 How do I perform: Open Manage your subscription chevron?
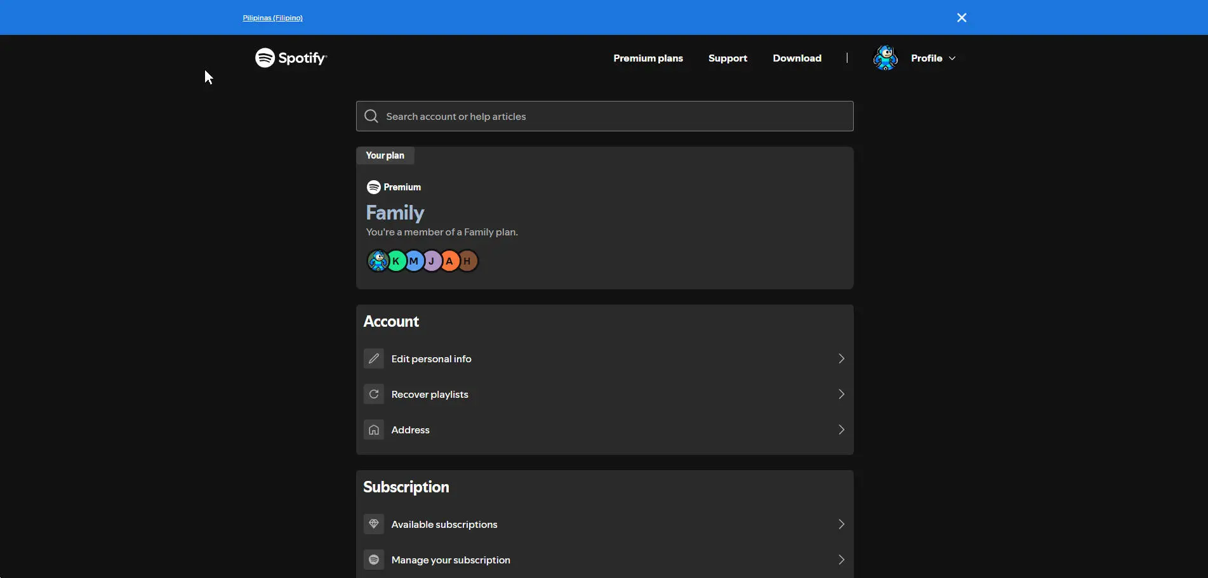coord(841,560)
